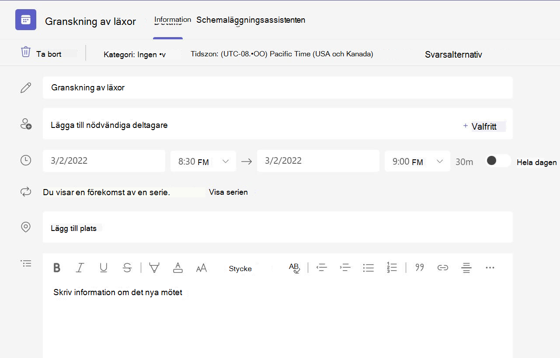Viewport: 560px width, 358px height.
Task: Click the quote block icon
Action: (x=420, y=267)
